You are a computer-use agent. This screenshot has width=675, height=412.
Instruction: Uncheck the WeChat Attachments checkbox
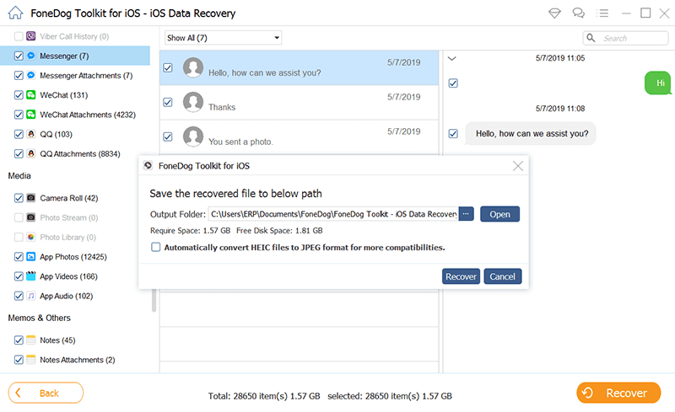coord(19,115)
